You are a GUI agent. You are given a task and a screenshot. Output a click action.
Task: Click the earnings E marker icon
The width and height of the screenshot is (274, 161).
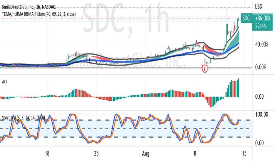[205, 68]
